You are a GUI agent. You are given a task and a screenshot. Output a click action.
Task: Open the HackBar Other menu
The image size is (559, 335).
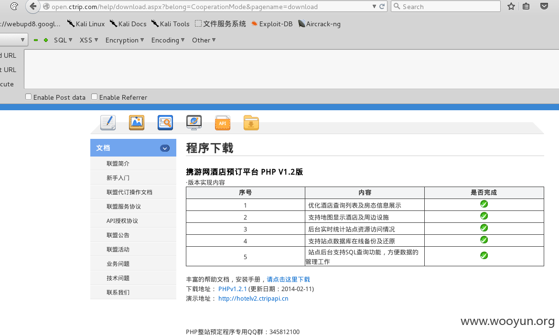click(x=204, y=40)
